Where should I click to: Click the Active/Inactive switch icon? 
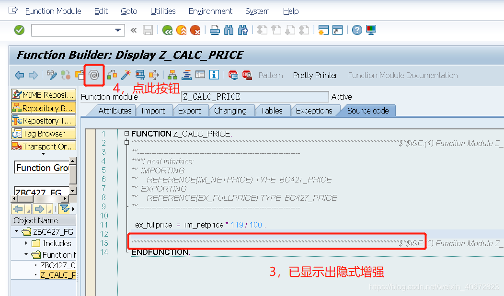(x=66, y=75)
